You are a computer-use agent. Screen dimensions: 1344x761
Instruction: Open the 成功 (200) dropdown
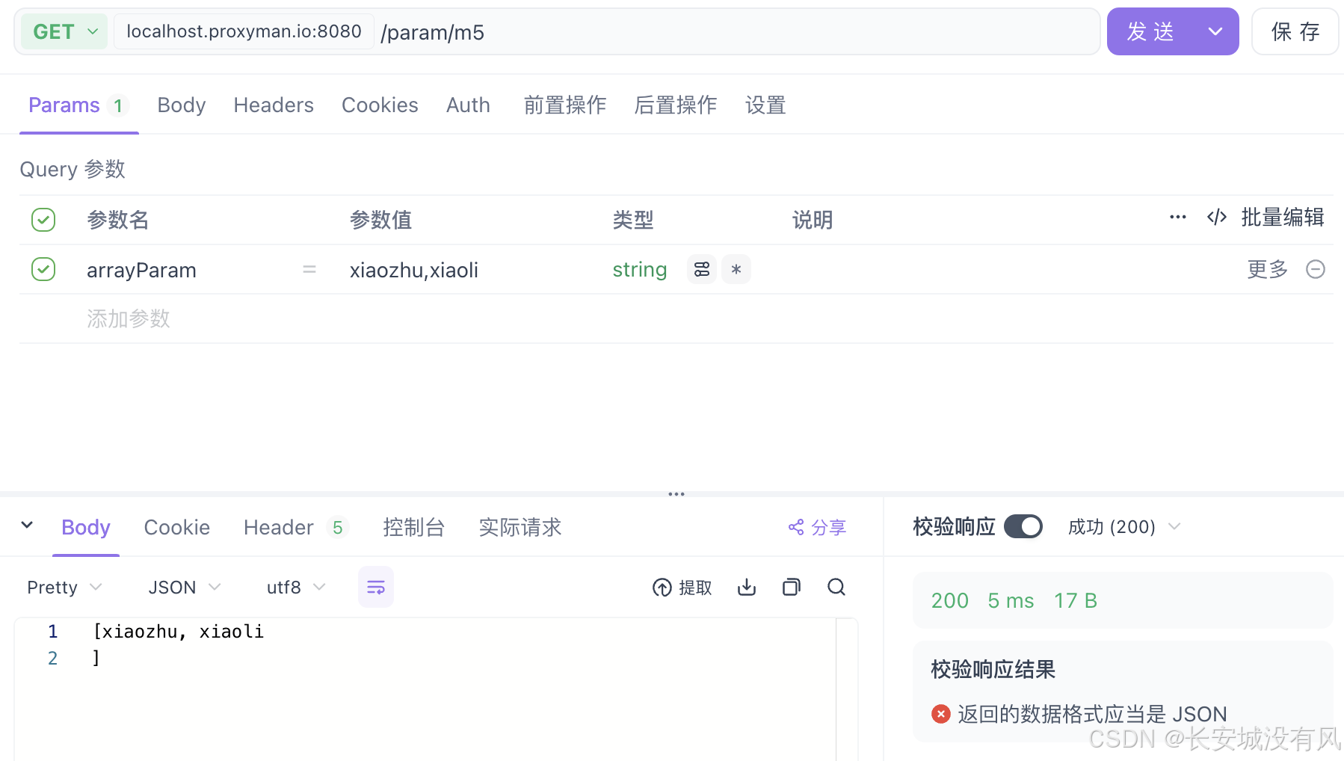[x=1124, y=527]
